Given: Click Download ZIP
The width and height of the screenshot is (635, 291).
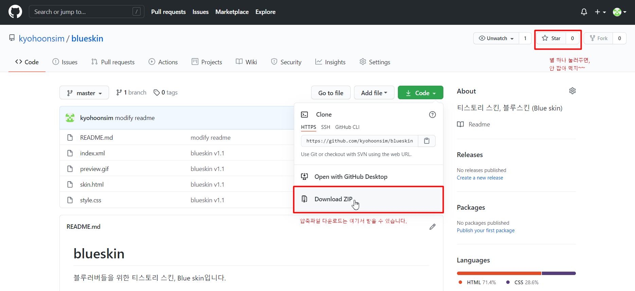Looking at the screenshot, I should click(x=369, y=199).
